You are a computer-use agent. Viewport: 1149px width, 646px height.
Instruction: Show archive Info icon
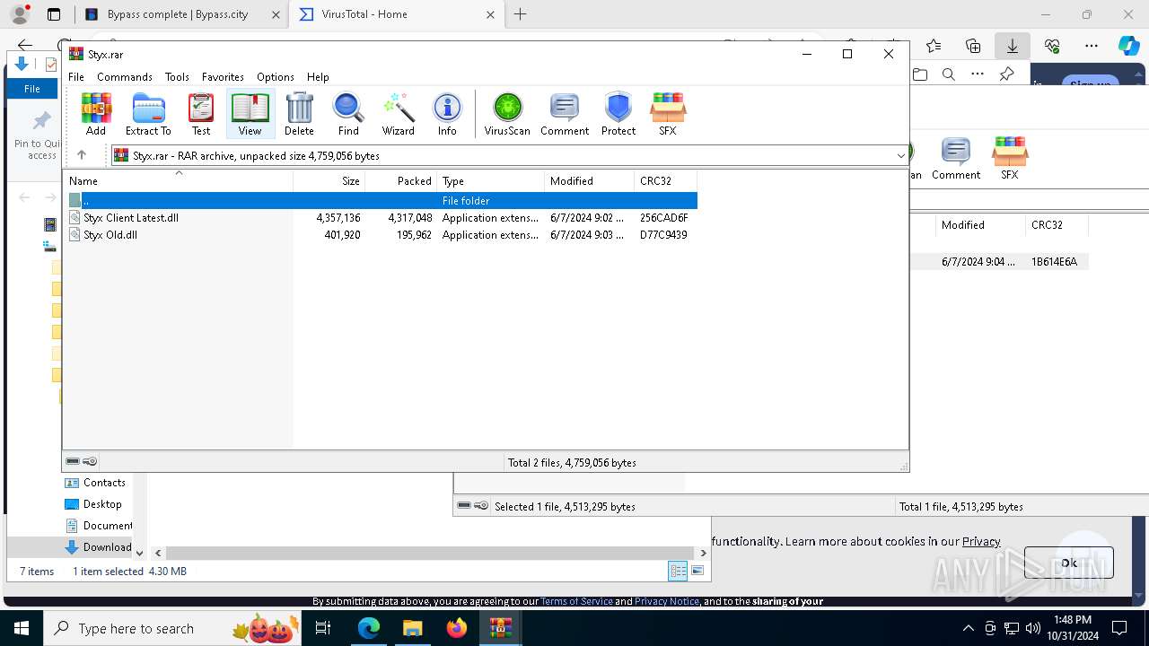447,114
